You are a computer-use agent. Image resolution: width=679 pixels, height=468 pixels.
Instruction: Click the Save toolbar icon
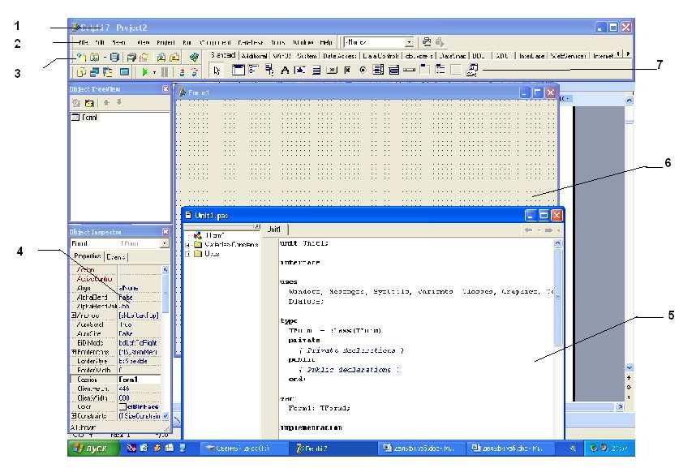click(x=114, y=57)
